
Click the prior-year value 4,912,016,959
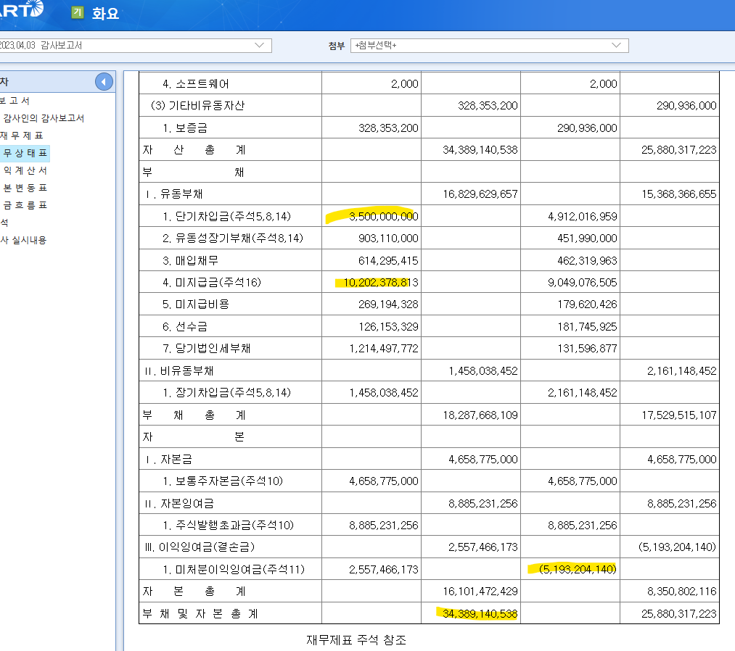point(582,216)
